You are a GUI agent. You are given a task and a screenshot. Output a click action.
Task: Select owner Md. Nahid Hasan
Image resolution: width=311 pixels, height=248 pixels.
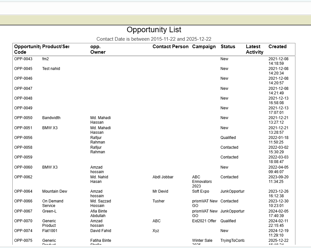[99, 179]
